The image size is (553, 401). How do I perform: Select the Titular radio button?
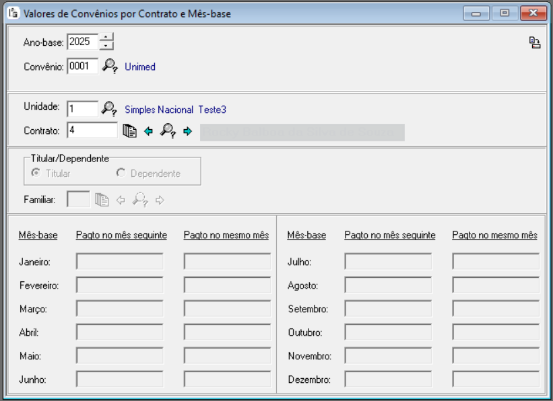coord(36,173)
